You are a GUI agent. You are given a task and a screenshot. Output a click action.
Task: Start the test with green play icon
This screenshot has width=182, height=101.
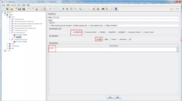[x=63, y=9]
